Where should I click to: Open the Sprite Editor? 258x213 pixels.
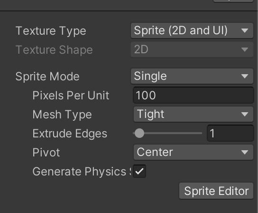click(x=216, y=191)
